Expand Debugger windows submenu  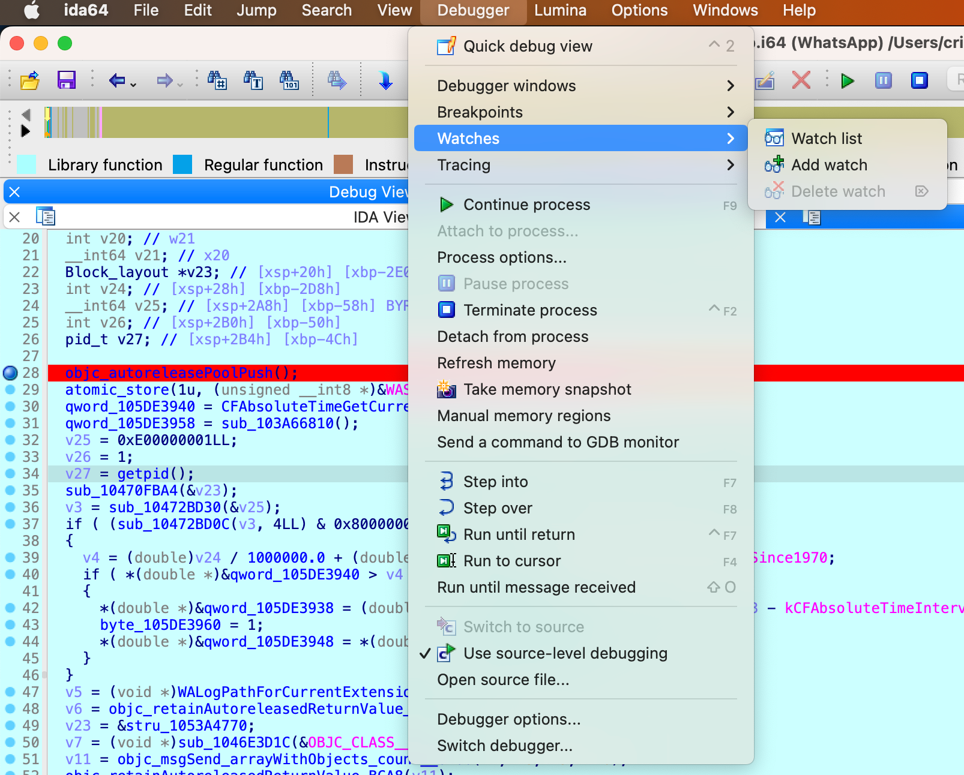point(581,86)
